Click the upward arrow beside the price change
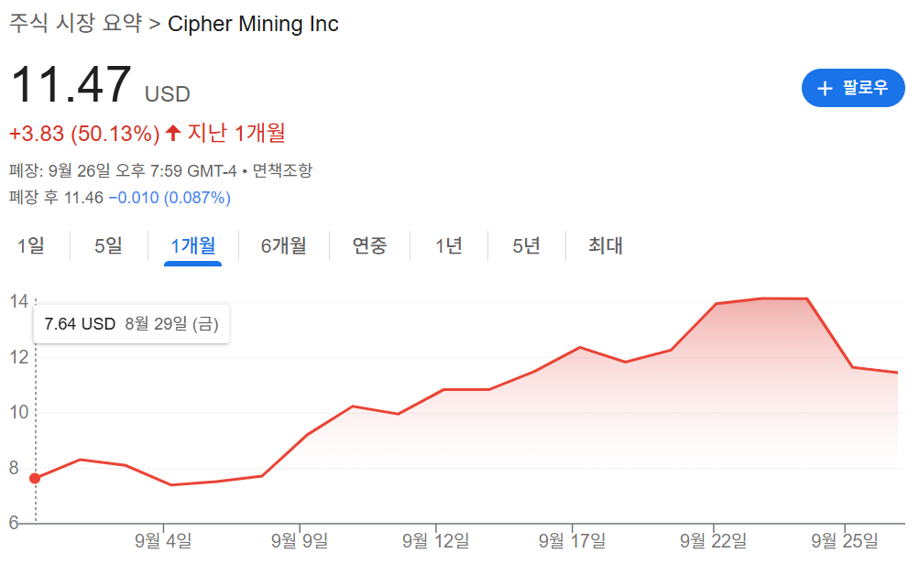This screenshot has height=564, width=919. coord(172,132)
